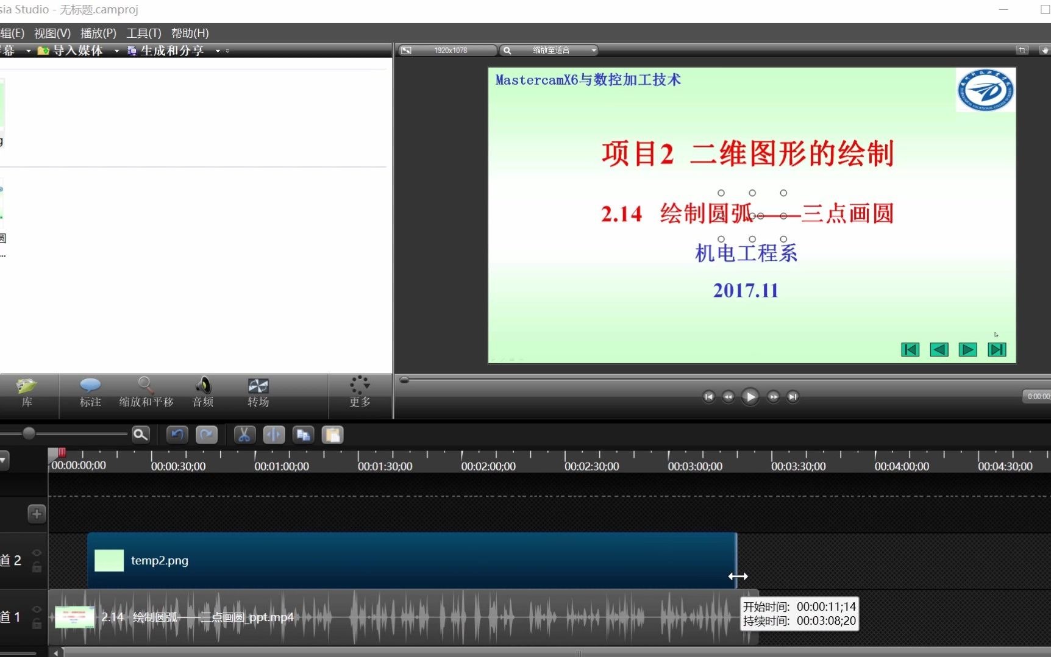Screen dimensions: 1051x657
Task: Click the Split clip tool
Action: [x=274, y=435]
